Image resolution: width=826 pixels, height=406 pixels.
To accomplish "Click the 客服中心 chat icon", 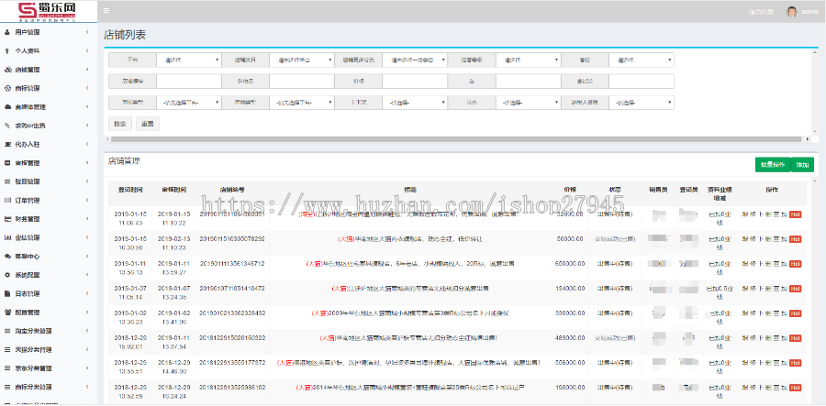I will (x=7, y=256).
